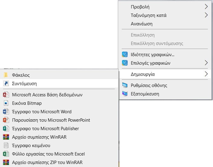Expand the Ταξινόμηση κατά submenu arrow
This screenshot has width=213, height=167.
206,15
